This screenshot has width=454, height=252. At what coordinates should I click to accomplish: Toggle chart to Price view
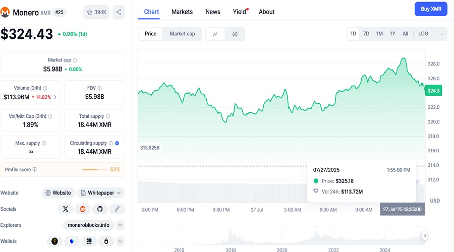[150, 34]
